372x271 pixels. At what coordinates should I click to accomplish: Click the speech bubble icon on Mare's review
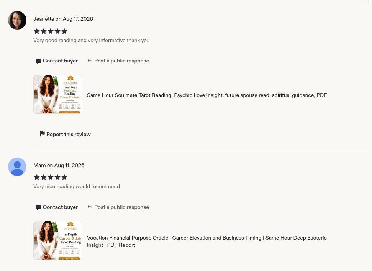(38, 207)
